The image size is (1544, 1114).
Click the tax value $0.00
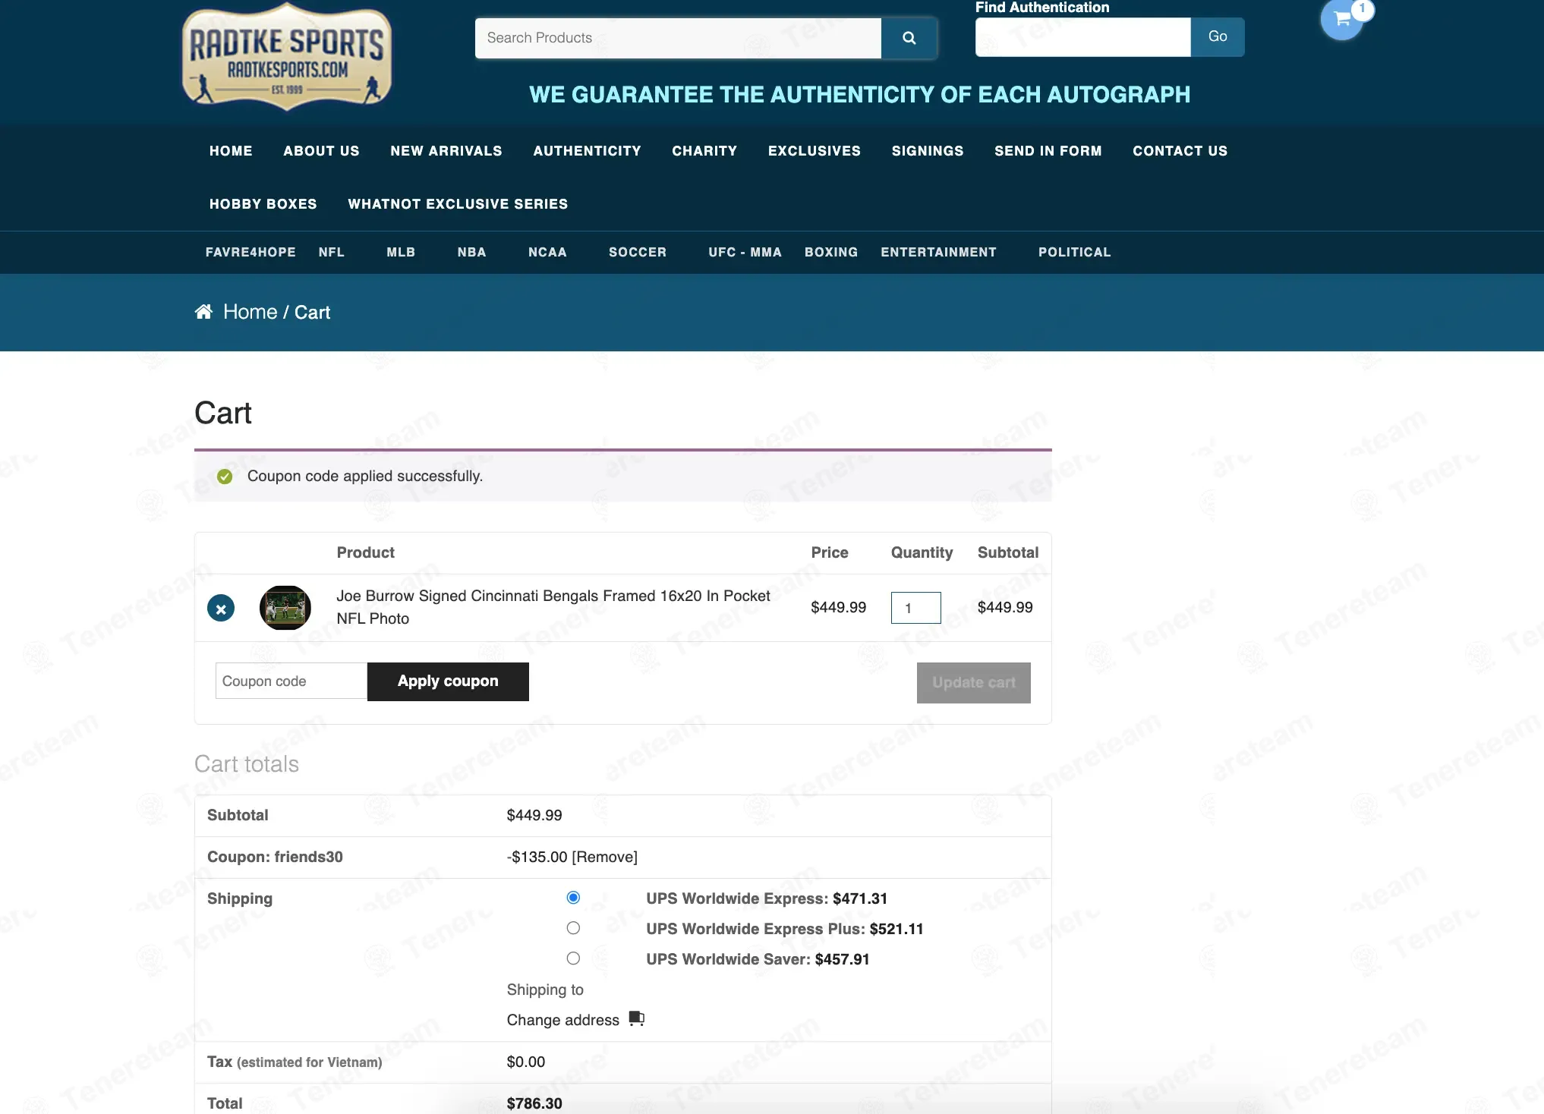click(526, 1062)
